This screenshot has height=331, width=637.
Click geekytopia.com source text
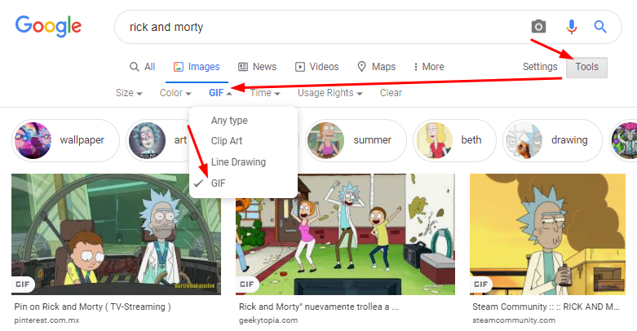click(268, 320)
